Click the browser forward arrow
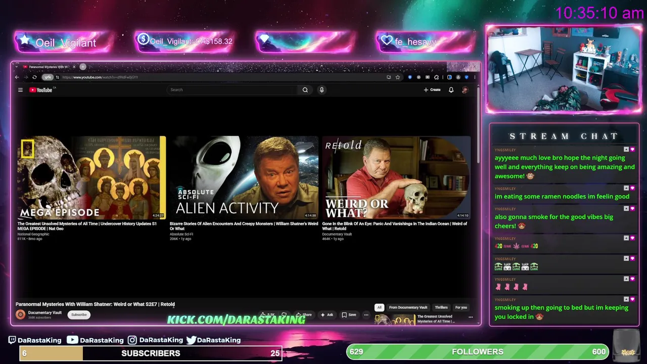This screenshot has width=647, height=364. [x=25, y=77]
